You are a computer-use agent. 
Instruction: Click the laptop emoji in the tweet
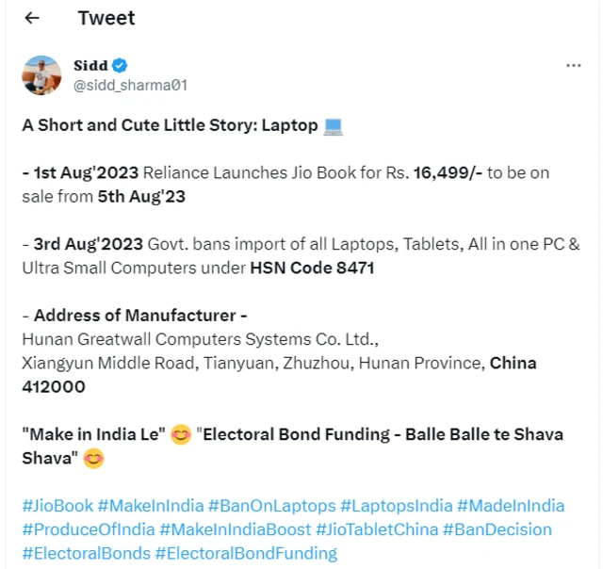point(333,125)
